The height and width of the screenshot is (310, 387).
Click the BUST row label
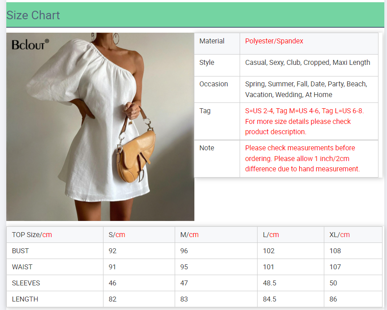pyautogui.click(x=21, y=251)
